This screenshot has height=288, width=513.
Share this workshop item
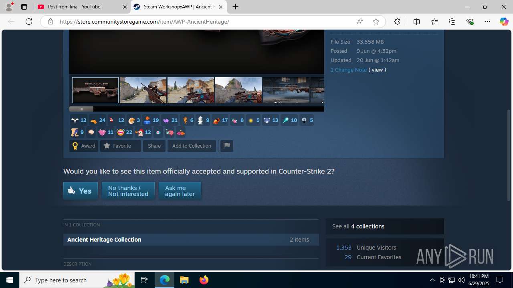(x=154, y=146)
